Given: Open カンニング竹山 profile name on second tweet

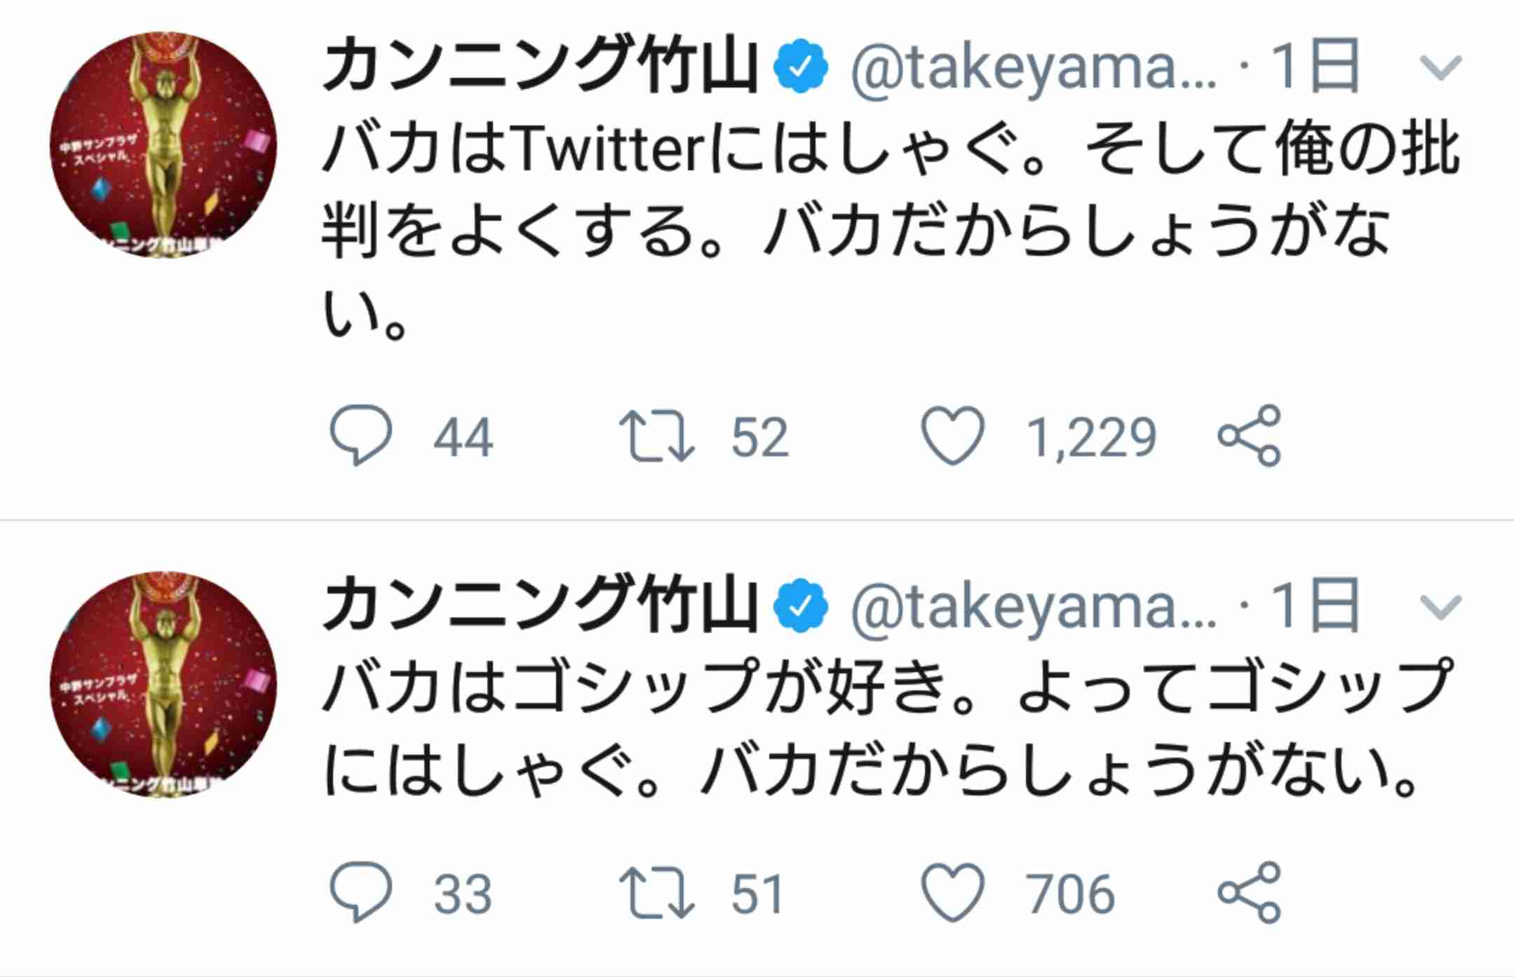Looking at the screenshot, I should [x=541, y=606].
